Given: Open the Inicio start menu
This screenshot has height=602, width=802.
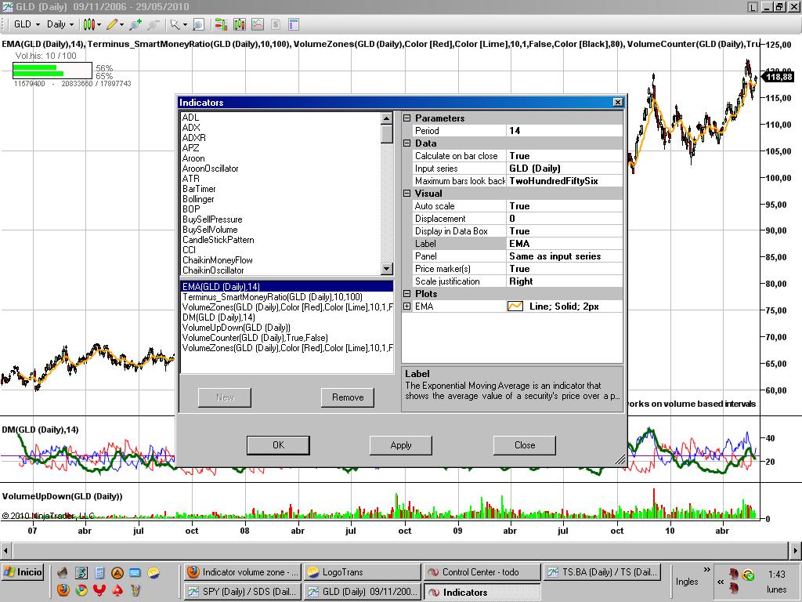Looking at the screenshot, I should [23, 571].
